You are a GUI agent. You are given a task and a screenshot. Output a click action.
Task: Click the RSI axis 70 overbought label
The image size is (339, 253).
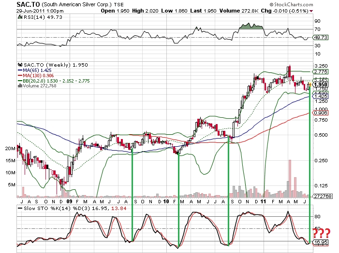[317, 29]
